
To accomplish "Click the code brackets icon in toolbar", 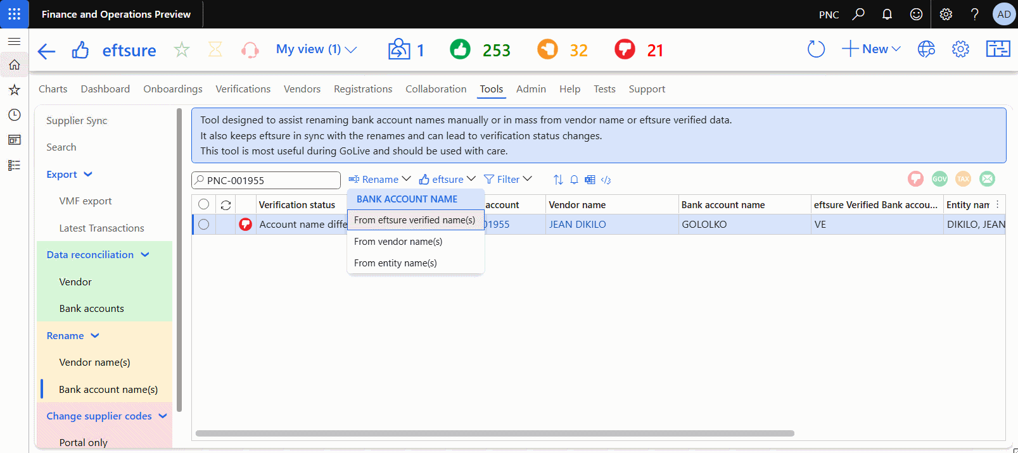I will (x=606, y=180).
